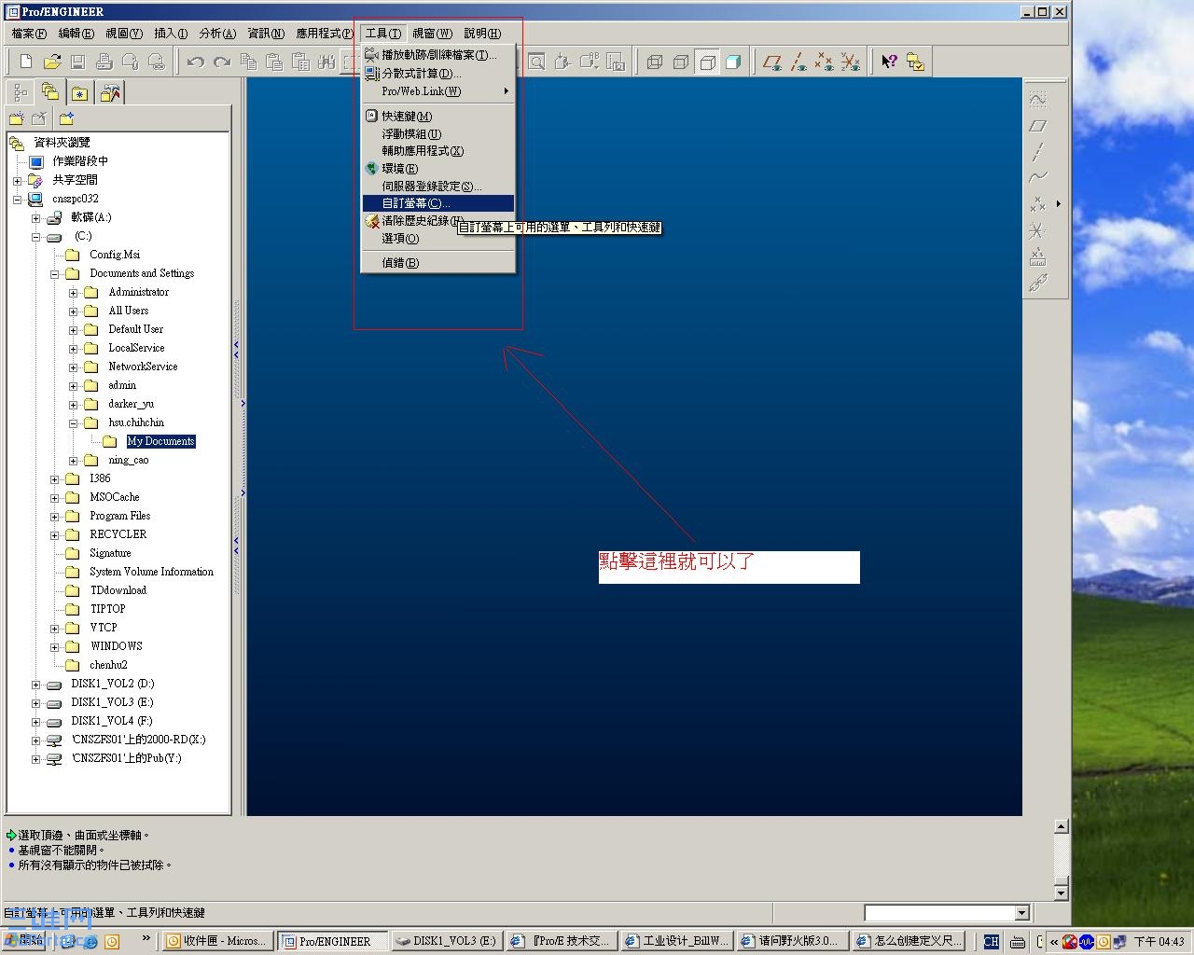Toggle coordinate systems display

click(x=851, y=62)
